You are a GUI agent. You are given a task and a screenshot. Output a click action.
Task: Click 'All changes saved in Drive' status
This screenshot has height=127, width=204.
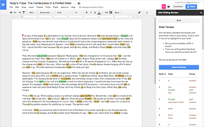tap(91, 7)
